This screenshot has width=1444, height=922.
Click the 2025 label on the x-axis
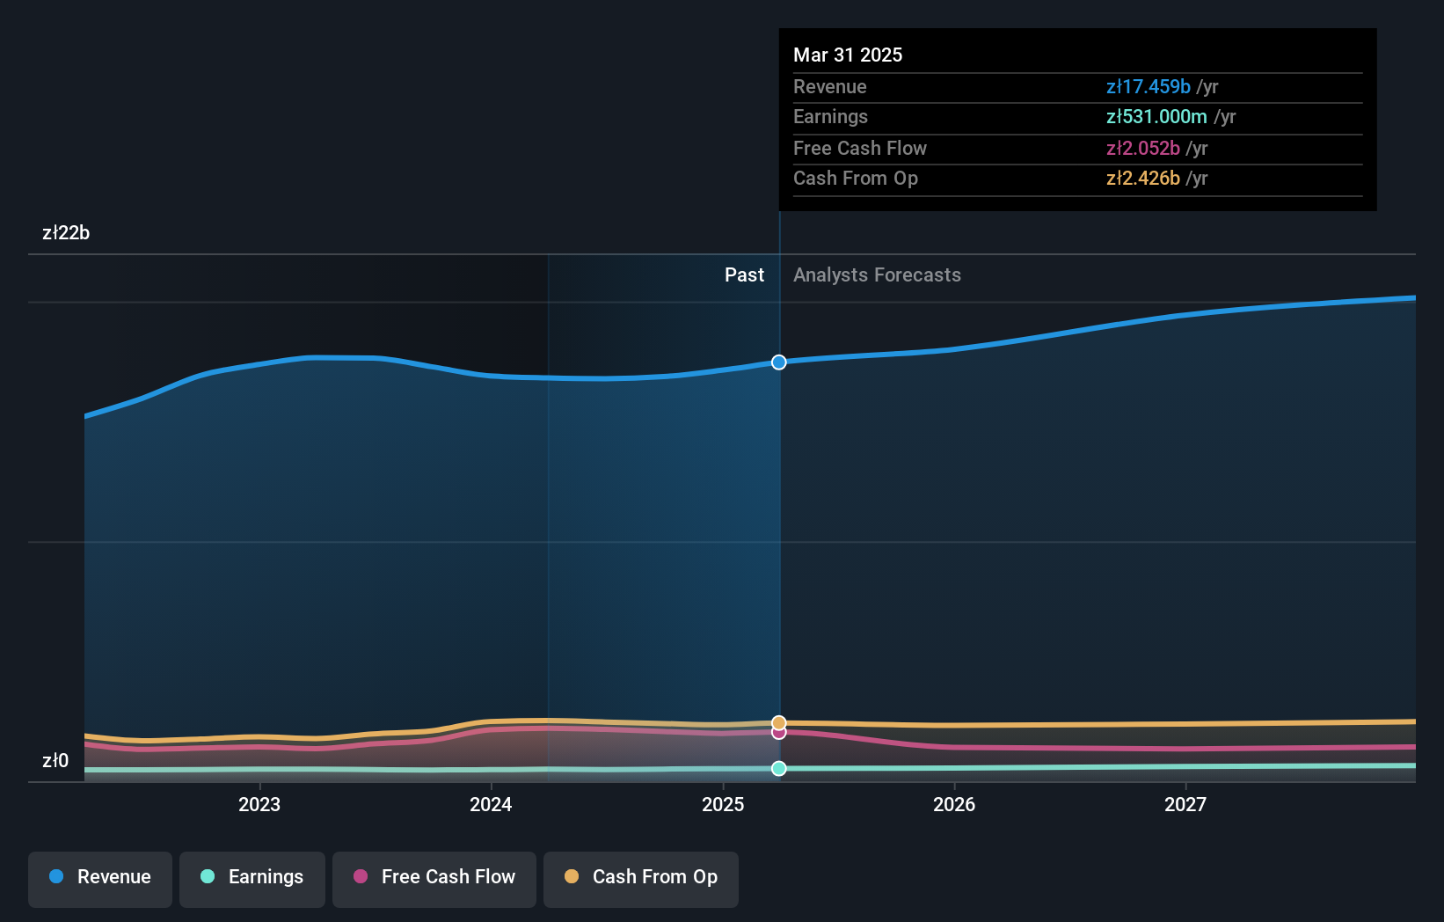(723, 804)
